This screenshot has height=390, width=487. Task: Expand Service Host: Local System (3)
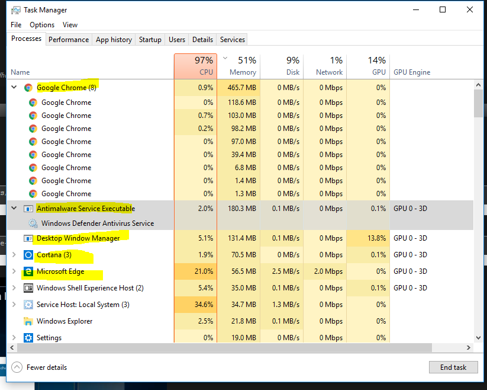[x=14, y=304]
